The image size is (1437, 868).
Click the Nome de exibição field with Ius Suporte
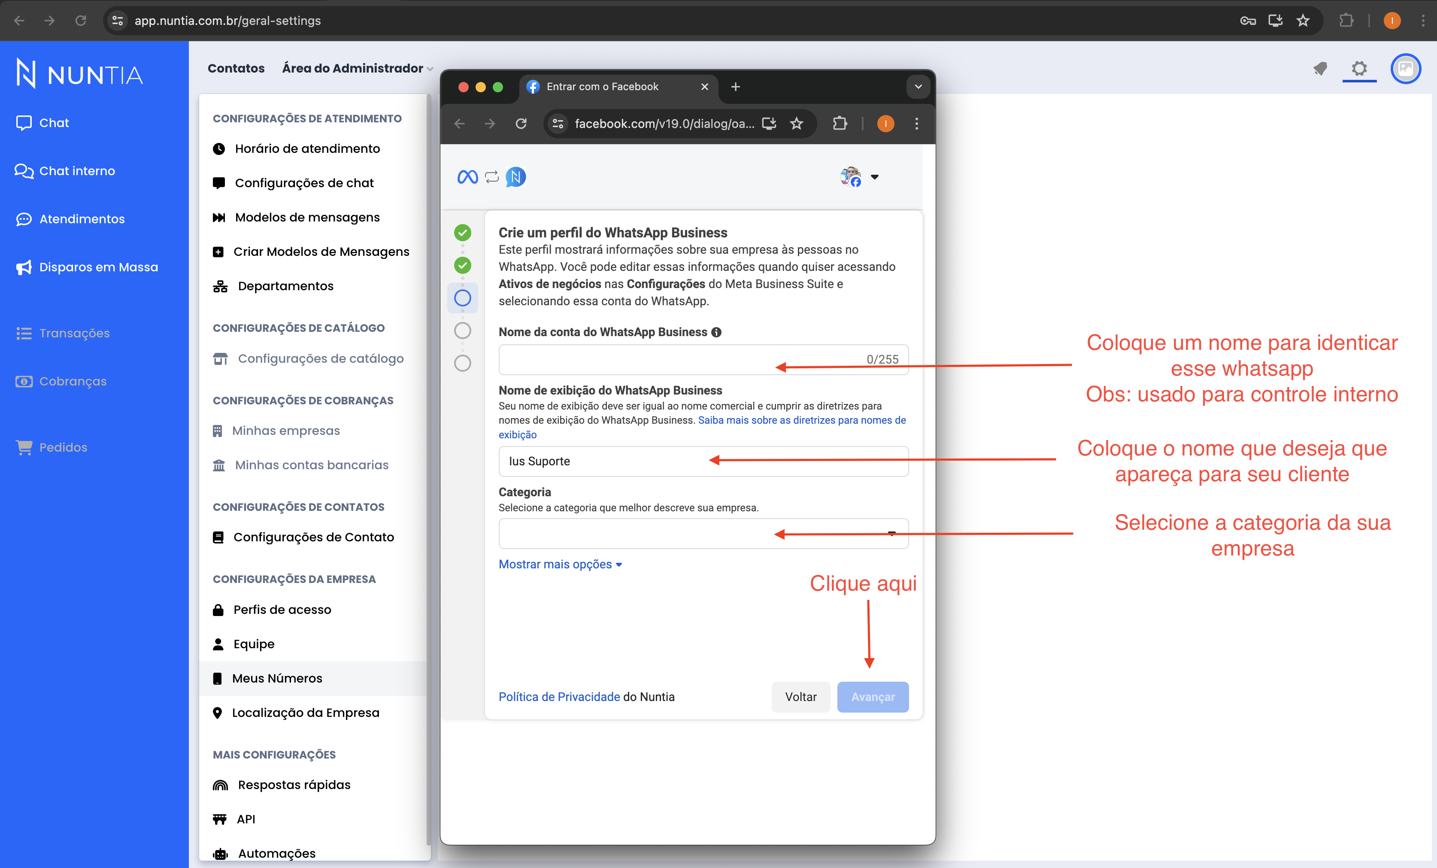(x=703, y=461)
